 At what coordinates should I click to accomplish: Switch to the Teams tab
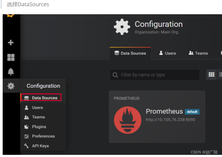click(x=198, y=53)
